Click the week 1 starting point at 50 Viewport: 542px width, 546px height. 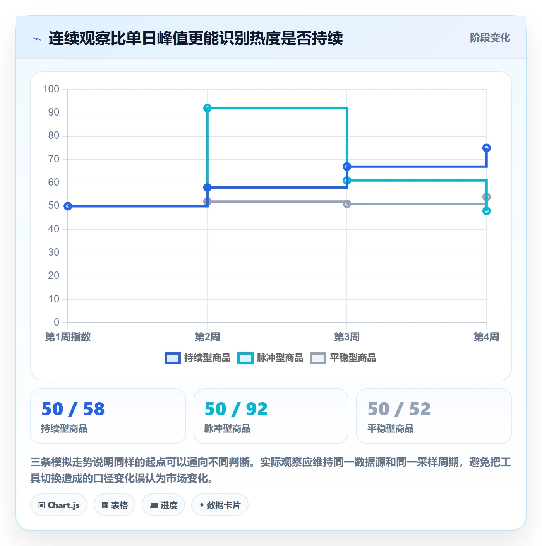click(68, 206)
